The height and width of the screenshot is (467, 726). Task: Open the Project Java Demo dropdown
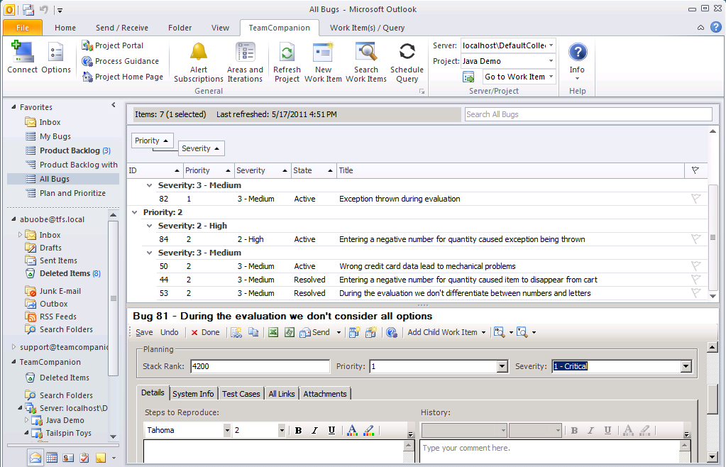[x=551, y=61]
